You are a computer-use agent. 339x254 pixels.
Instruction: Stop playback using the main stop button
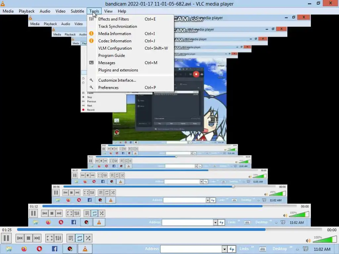28,238
